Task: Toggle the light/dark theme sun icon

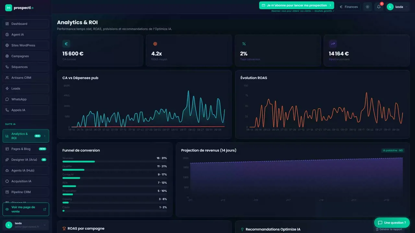Action: point(367,7)
